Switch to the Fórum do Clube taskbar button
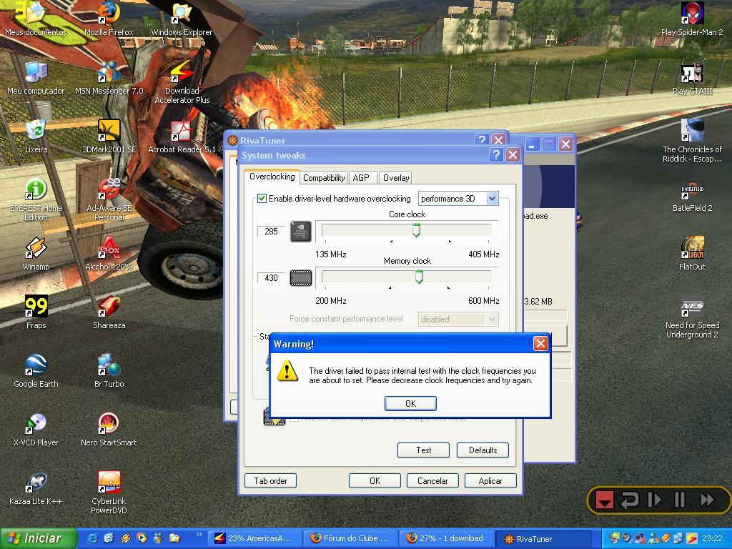Viewport: 732px width, 549px height. pos(351,538)
